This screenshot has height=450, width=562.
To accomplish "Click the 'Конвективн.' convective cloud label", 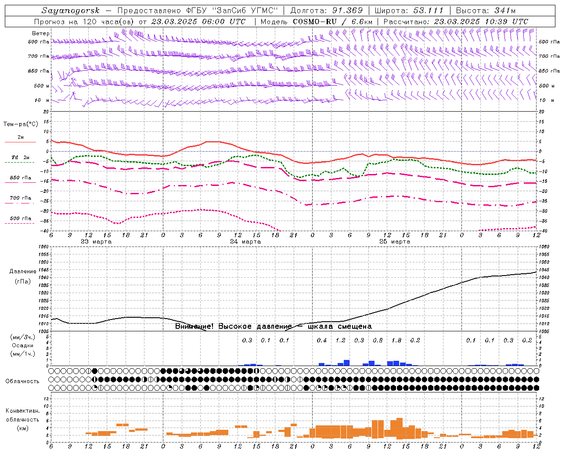I will click(22, 411).
